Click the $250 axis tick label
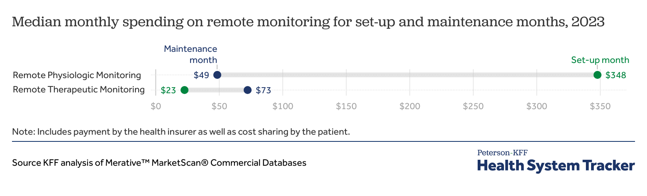647x196 pixels. (473, 106)
